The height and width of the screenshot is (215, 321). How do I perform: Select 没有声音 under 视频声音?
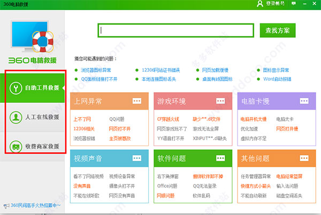(x=82, y=186)
